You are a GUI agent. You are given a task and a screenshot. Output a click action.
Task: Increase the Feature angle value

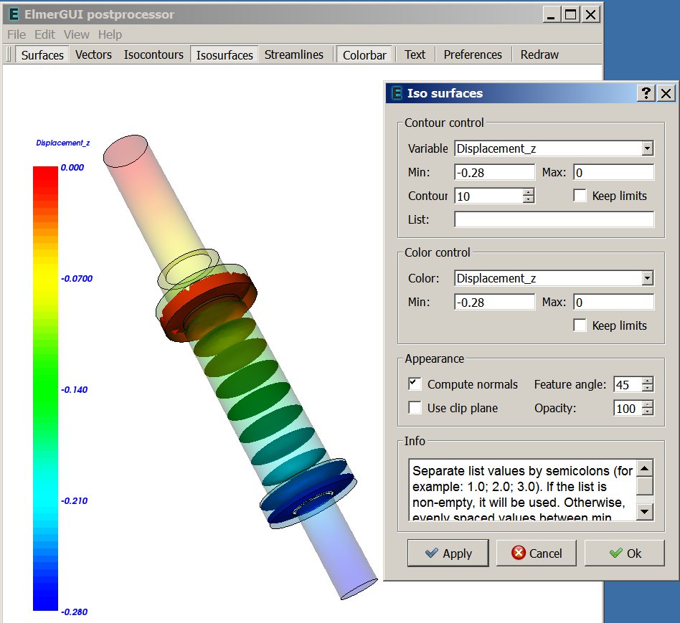click(648, 381)
